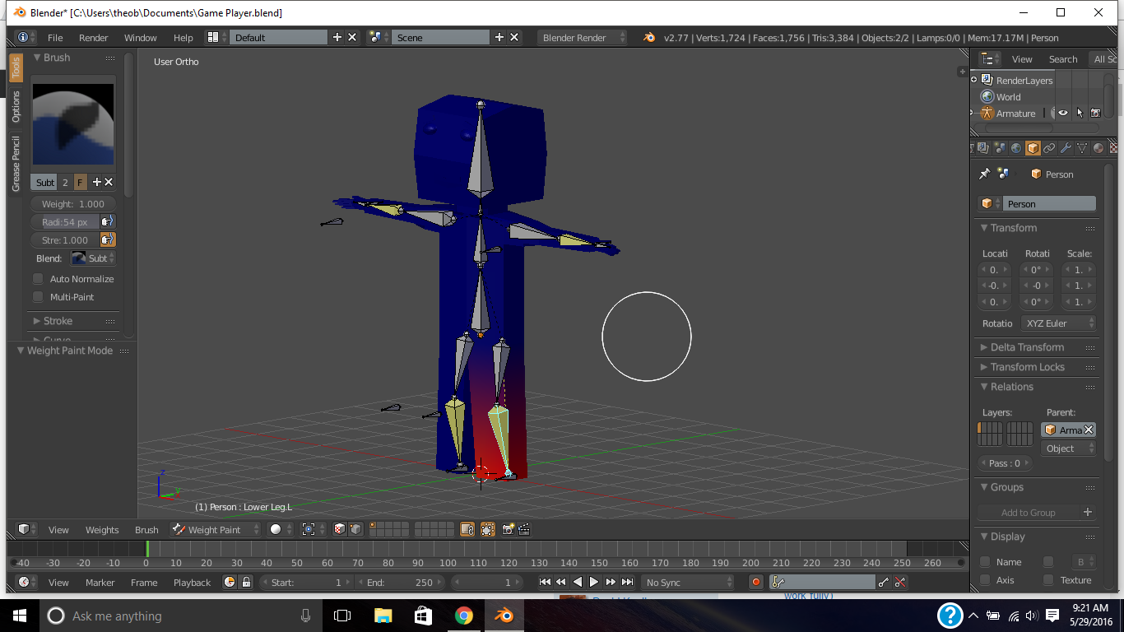Insert keyframe with the key icon button

(884, 582)
